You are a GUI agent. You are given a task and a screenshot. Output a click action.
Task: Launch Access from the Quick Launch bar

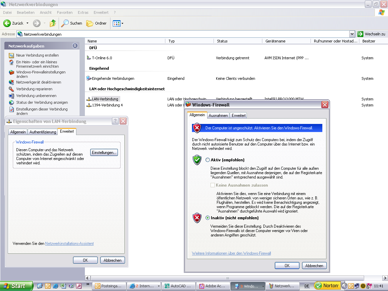click(x=79, y=286)
